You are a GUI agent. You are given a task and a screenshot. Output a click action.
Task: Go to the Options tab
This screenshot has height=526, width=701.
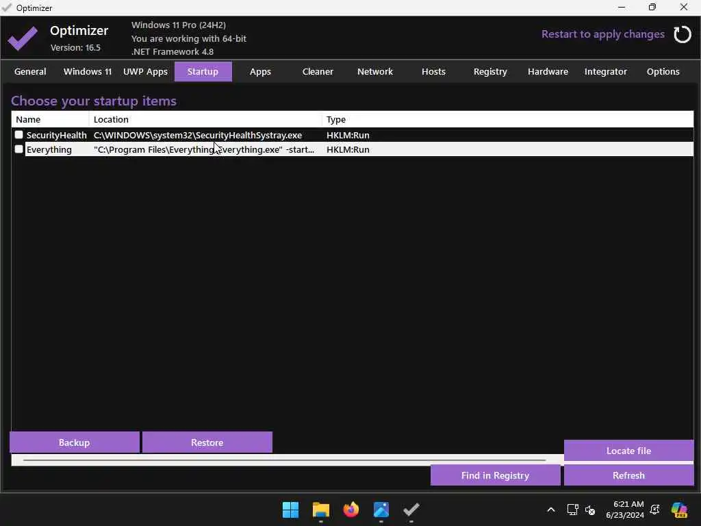tap(663, 71)
